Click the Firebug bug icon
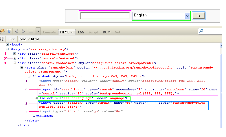 (2, 31)
